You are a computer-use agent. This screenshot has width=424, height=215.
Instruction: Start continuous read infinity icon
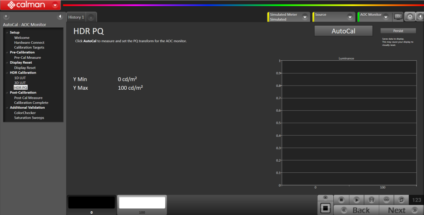coord(386,200)
